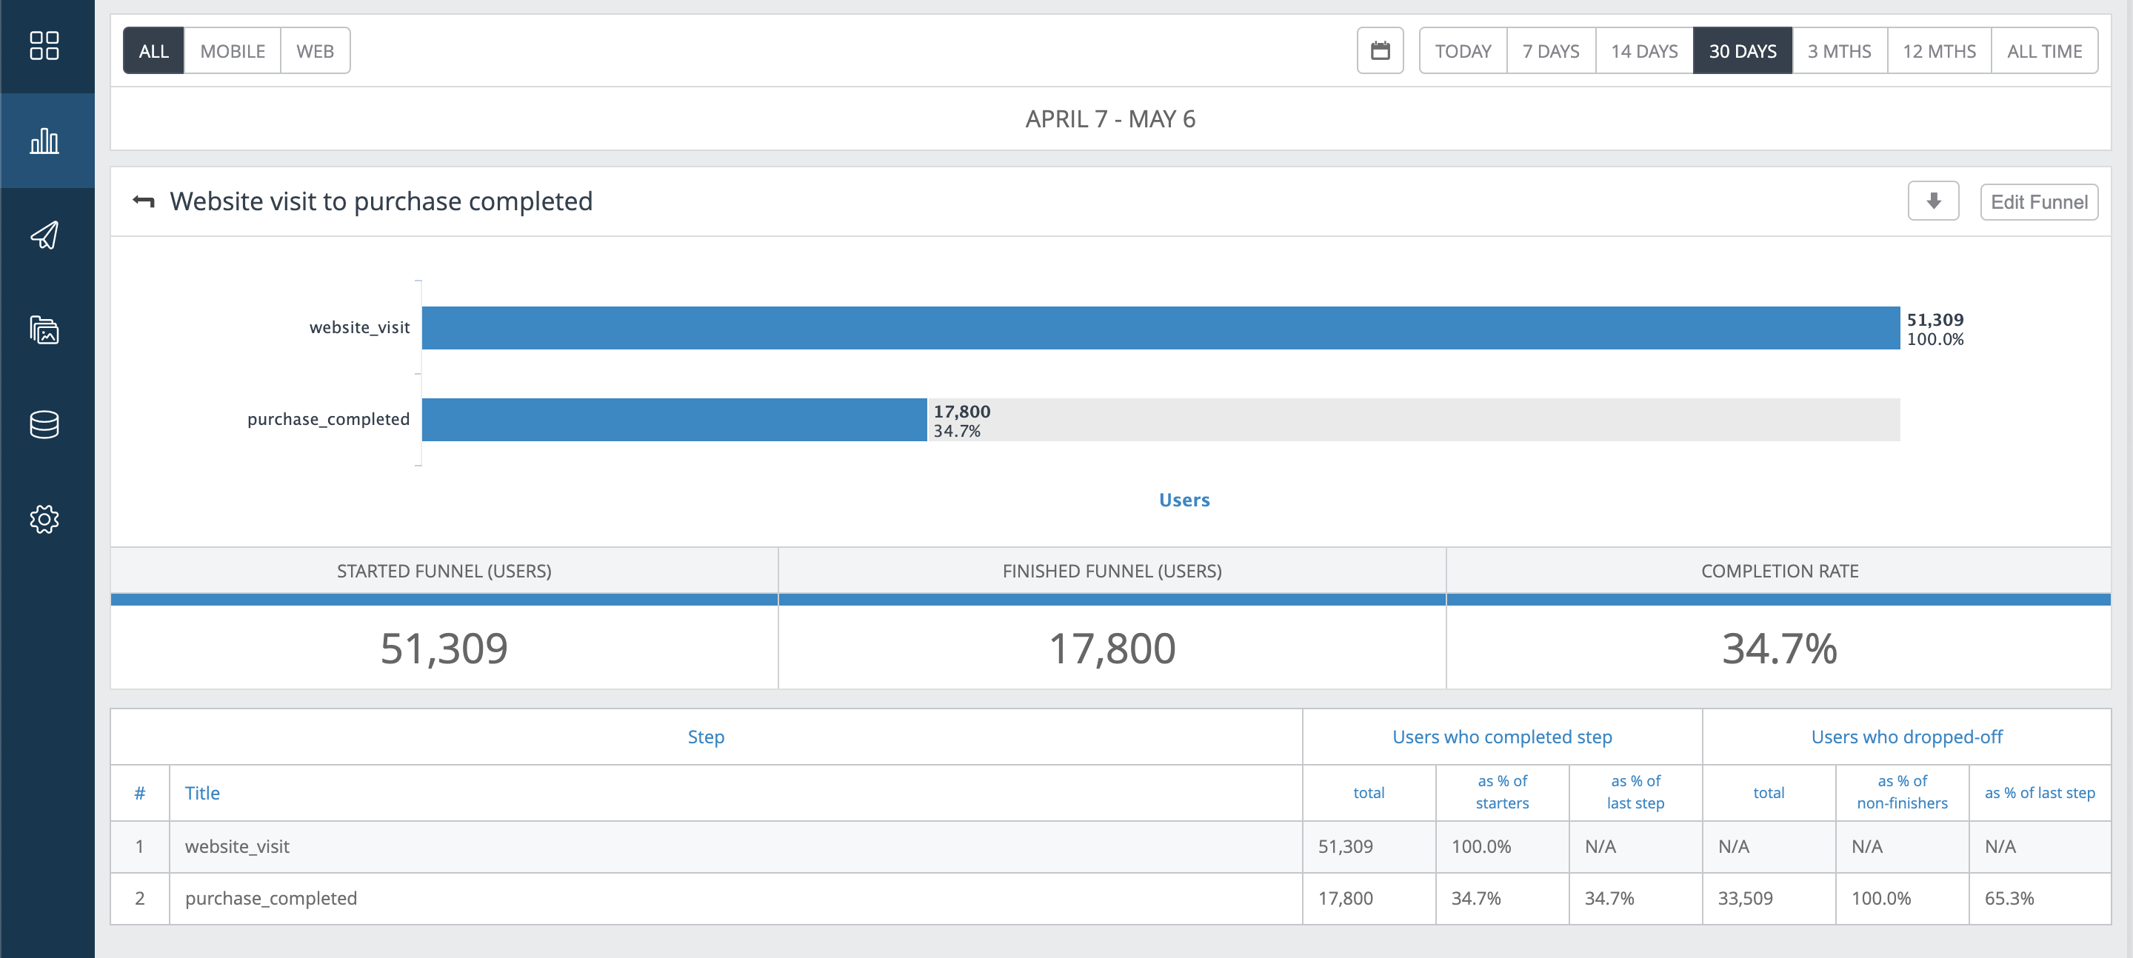Switch platform filter to WEB
The height and width of the screenshot is (958, 2133).
tap(315, 50)
